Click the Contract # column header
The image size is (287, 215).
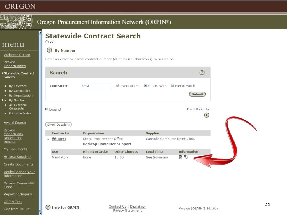coord(61,133)
